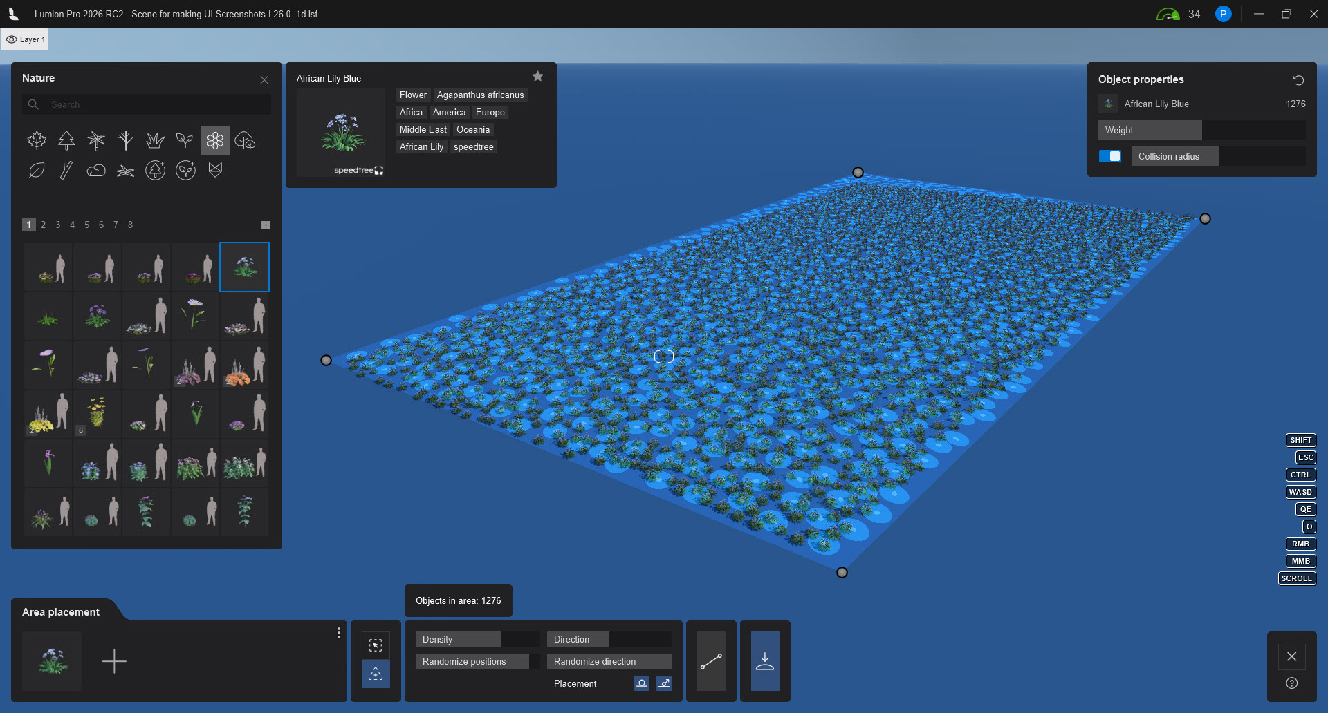Select the sprout small plants category

pos(185,140)
